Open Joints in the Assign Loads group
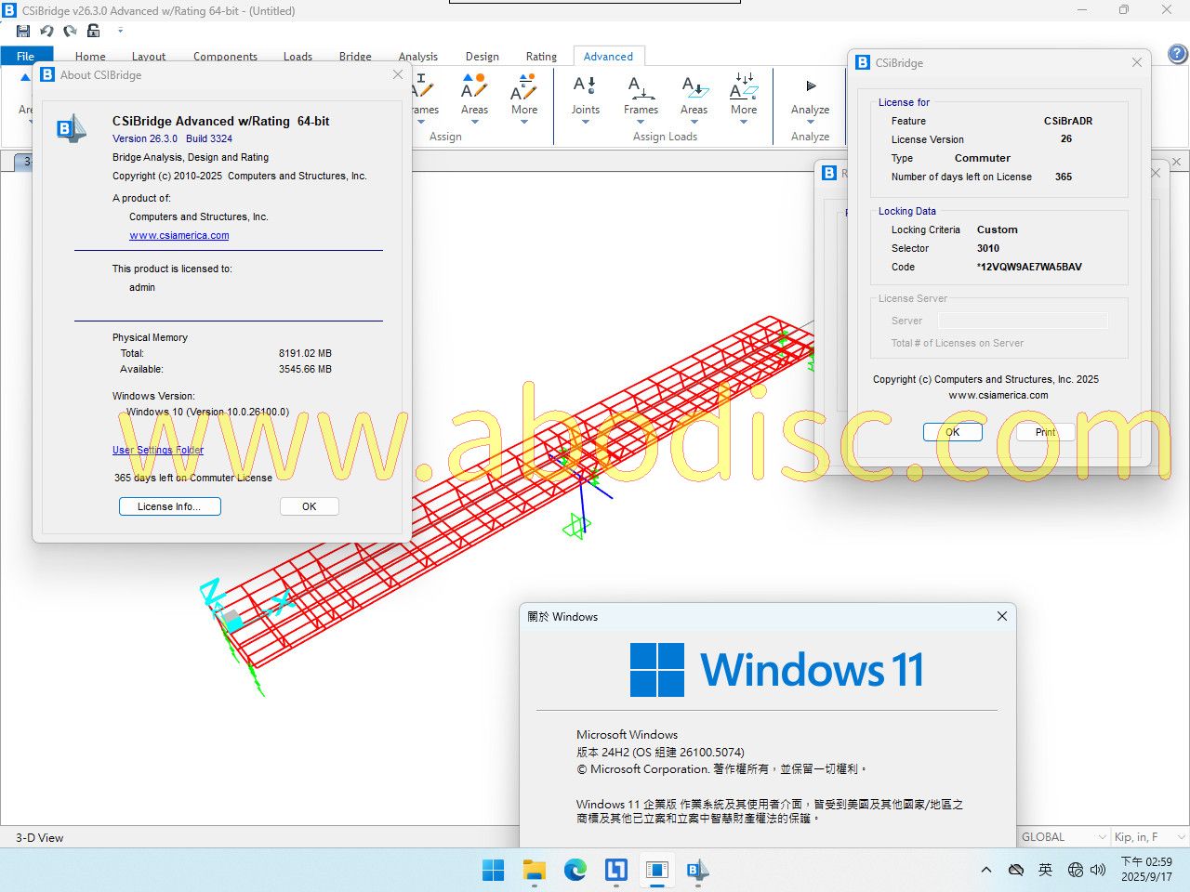Image resolution: width=1190 pixels, height=892 pixels. [x=585, y=97]
